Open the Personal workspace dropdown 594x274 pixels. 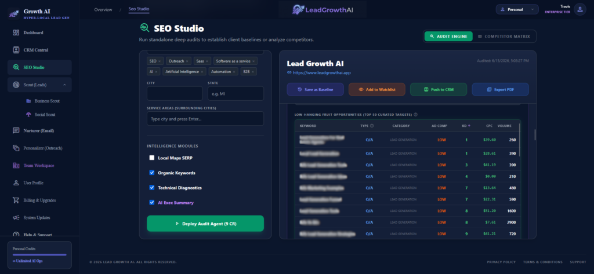tap(517, 9)
